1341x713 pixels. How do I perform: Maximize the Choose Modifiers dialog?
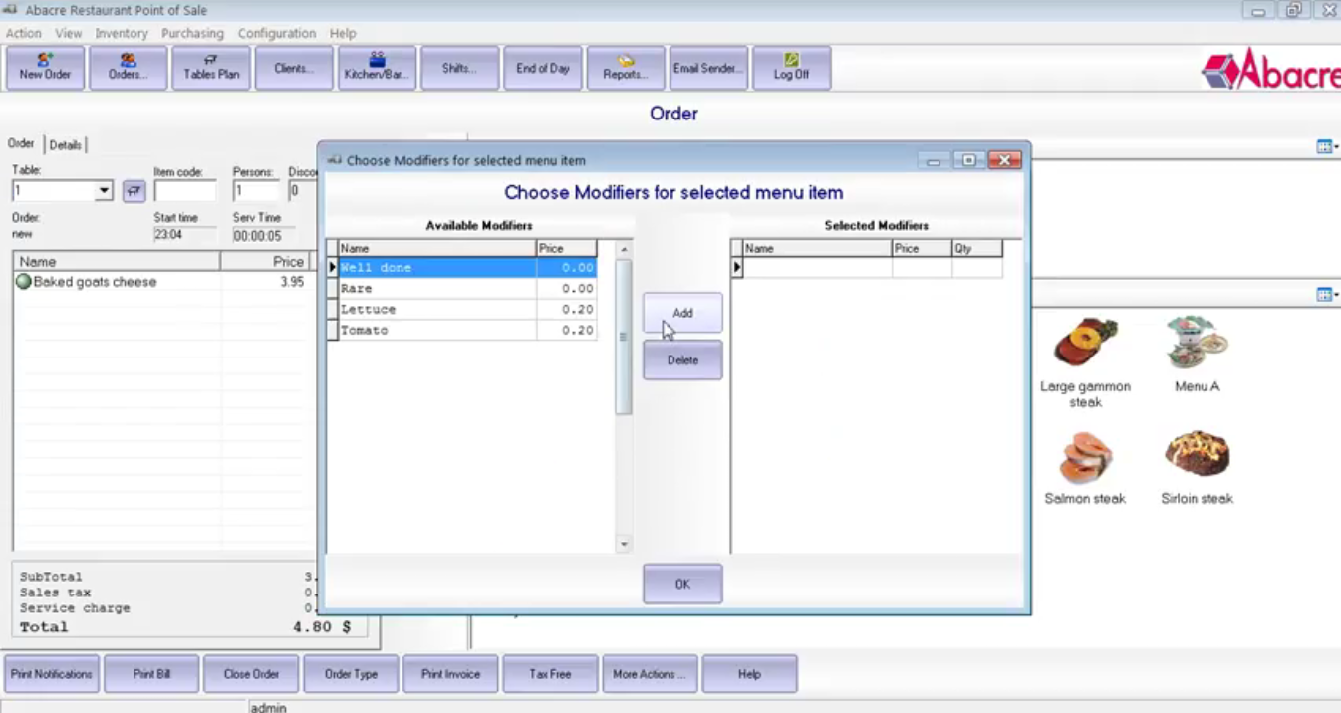(968, 160)
